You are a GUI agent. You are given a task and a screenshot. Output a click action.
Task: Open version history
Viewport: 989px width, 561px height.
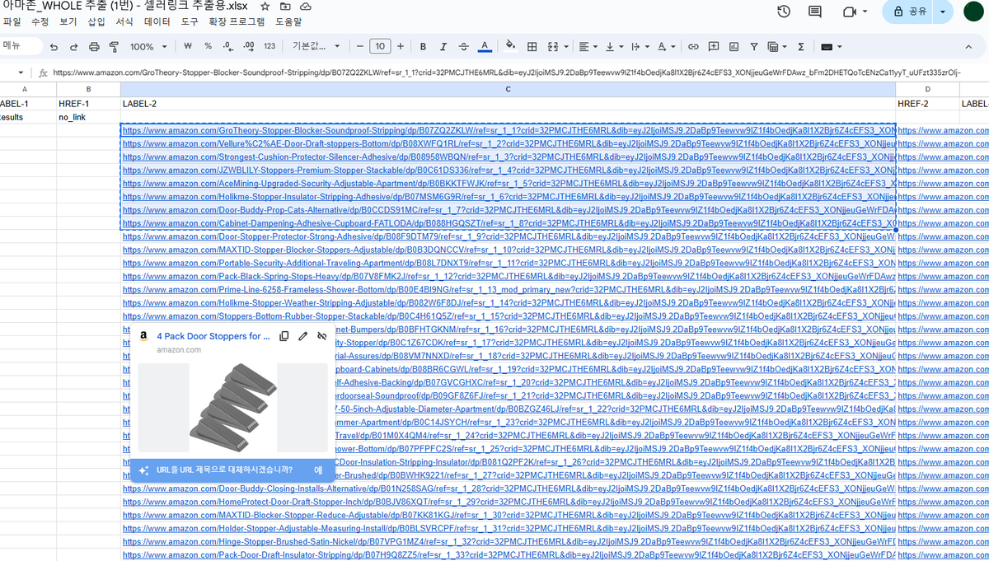tap(784, 12)
